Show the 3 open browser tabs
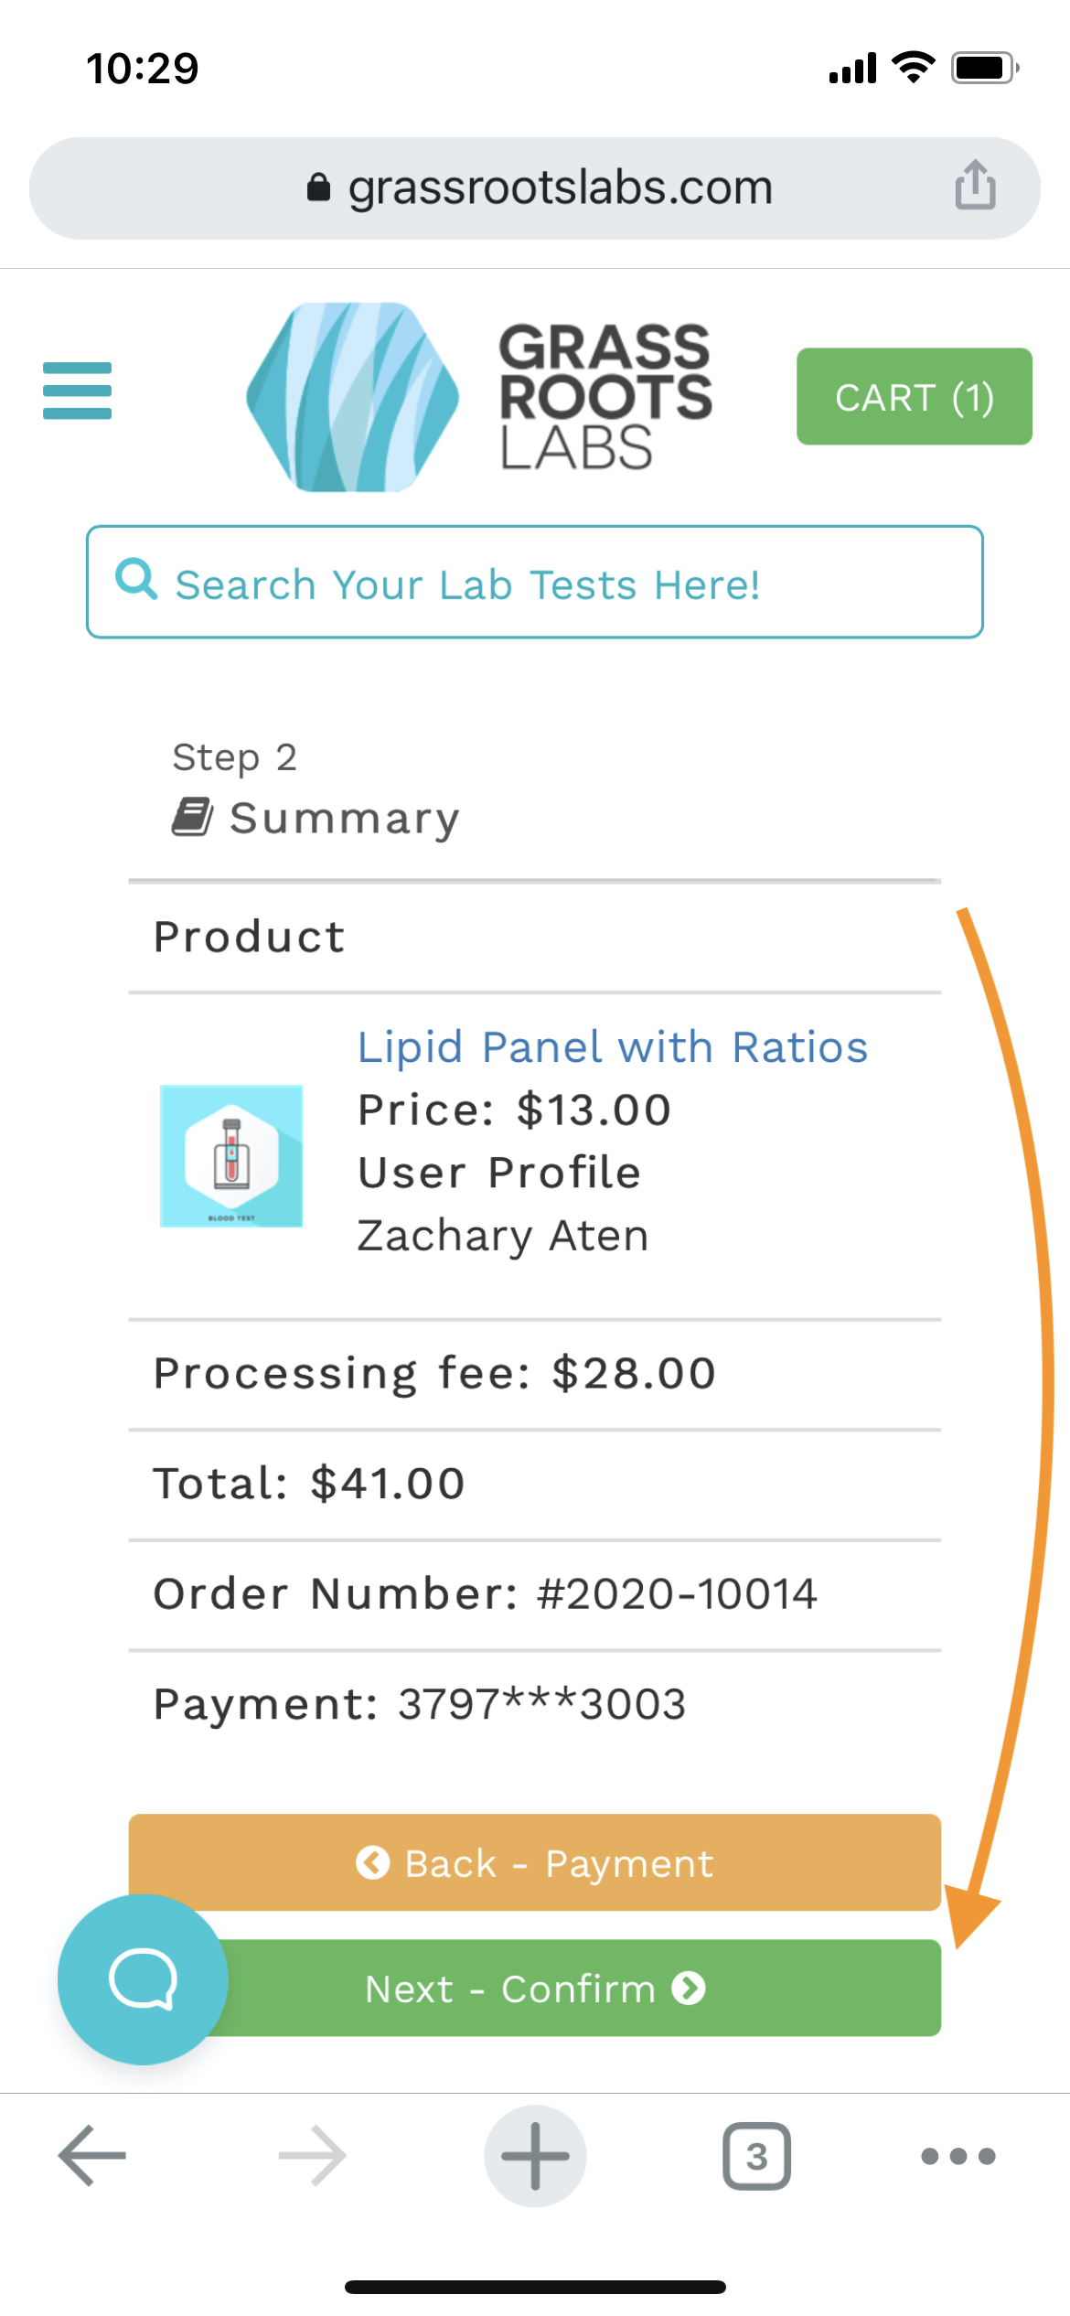This screenshot has height=2316, width=1070. 756,2156
